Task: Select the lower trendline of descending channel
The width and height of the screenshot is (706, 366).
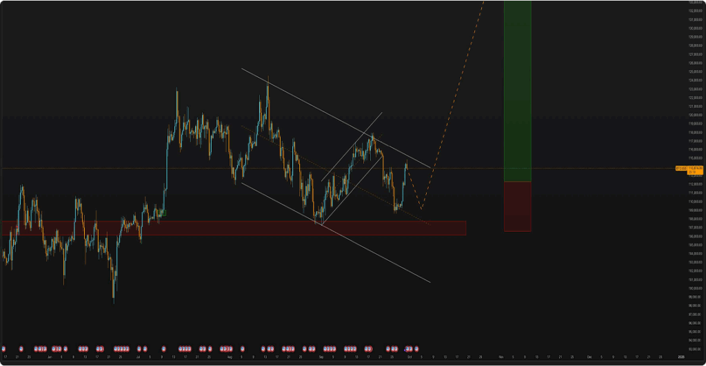Action: pos(372,251)
